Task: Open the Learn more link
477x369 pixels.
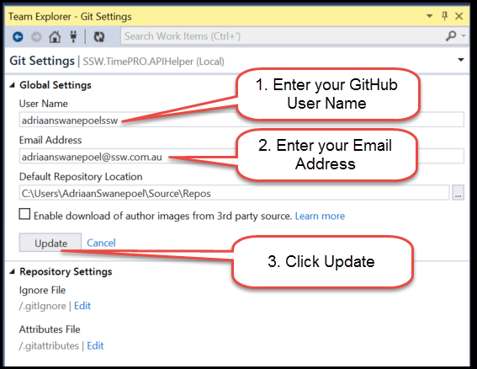Action: (320, 216)
